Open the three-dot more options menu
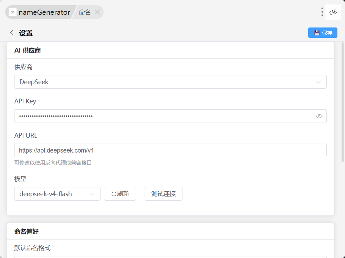 322,12
